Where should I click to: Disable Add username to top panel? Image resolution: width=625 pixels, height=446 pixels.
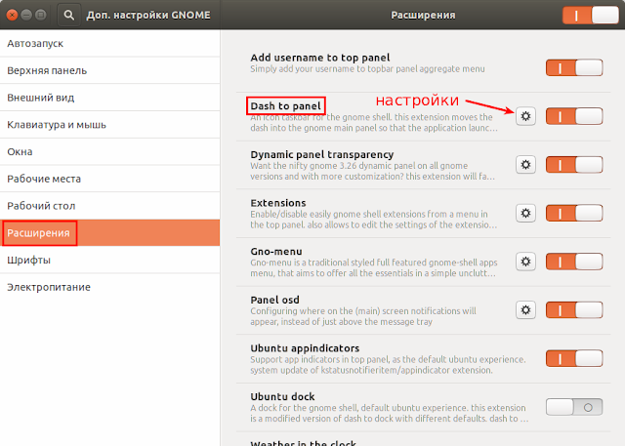(x=574, y=67)
